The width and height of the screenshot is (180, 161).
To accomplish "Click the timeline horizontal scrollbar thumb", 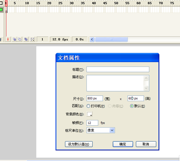I will 111,40.
